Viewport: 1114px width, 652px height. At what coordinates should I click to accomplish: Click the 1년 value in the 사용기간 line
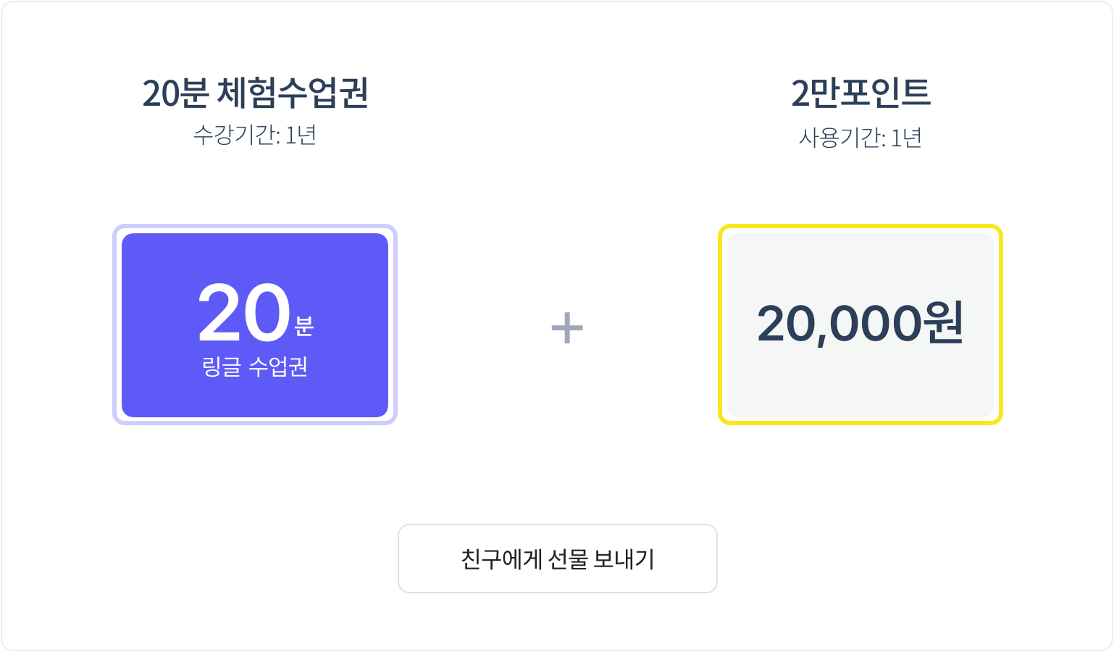click(x=906, y=138)
